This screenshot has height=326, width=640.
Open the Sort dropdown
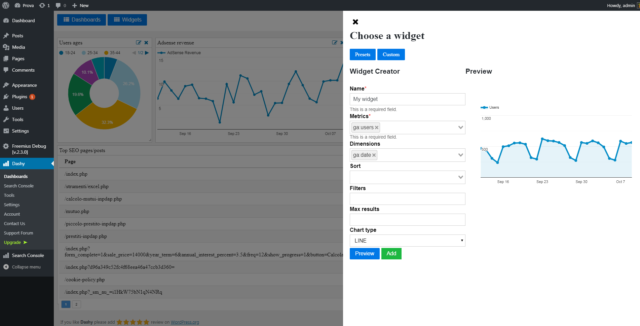461,177
